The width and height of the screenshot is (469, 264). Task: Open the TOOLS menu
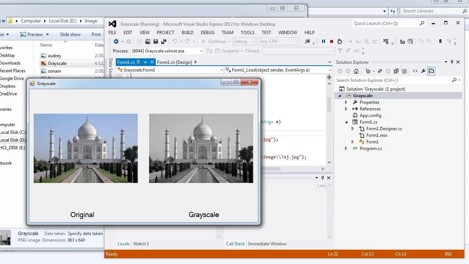pyautogui.click(x=248, y=33)
